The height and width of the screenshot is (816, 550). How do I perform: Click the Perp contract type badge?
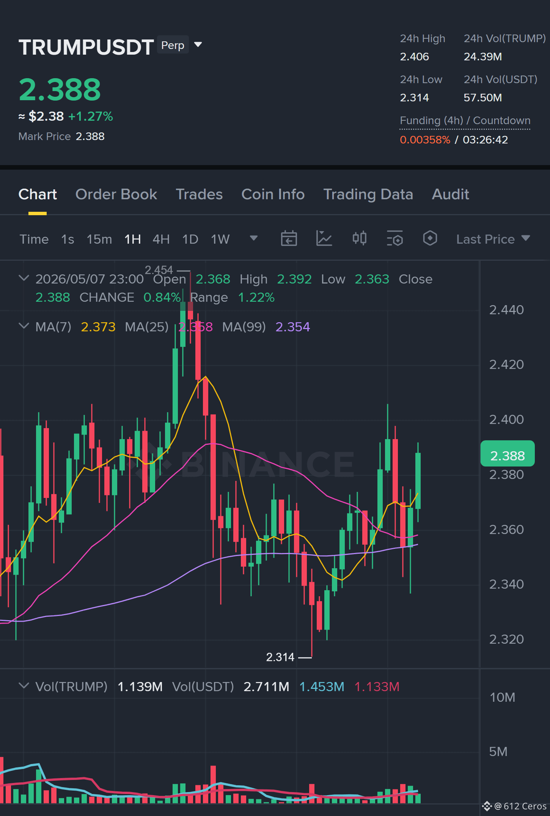point(173,45)
